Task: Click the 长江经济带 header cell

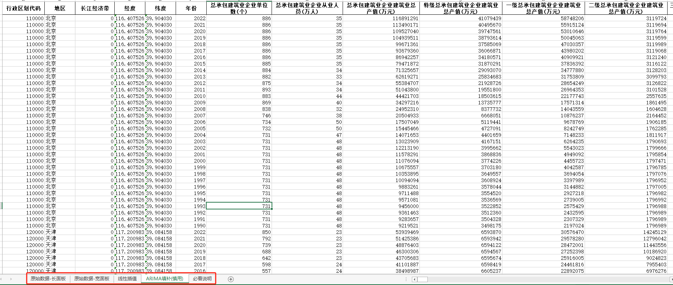Action: 95,8
